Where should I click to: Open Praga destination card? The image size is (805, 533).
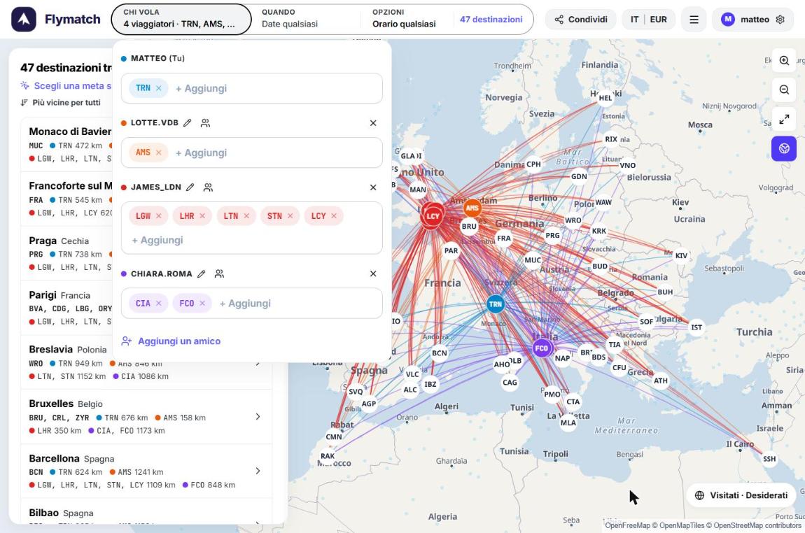click(66, 253)
